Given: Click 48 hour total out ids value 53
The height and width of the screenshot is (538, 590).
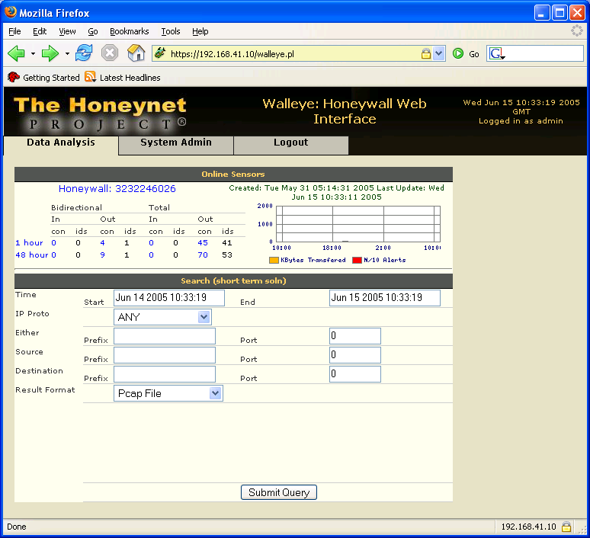Looking at the screenshot, I should pyautogui.click(x=227, y=255).
